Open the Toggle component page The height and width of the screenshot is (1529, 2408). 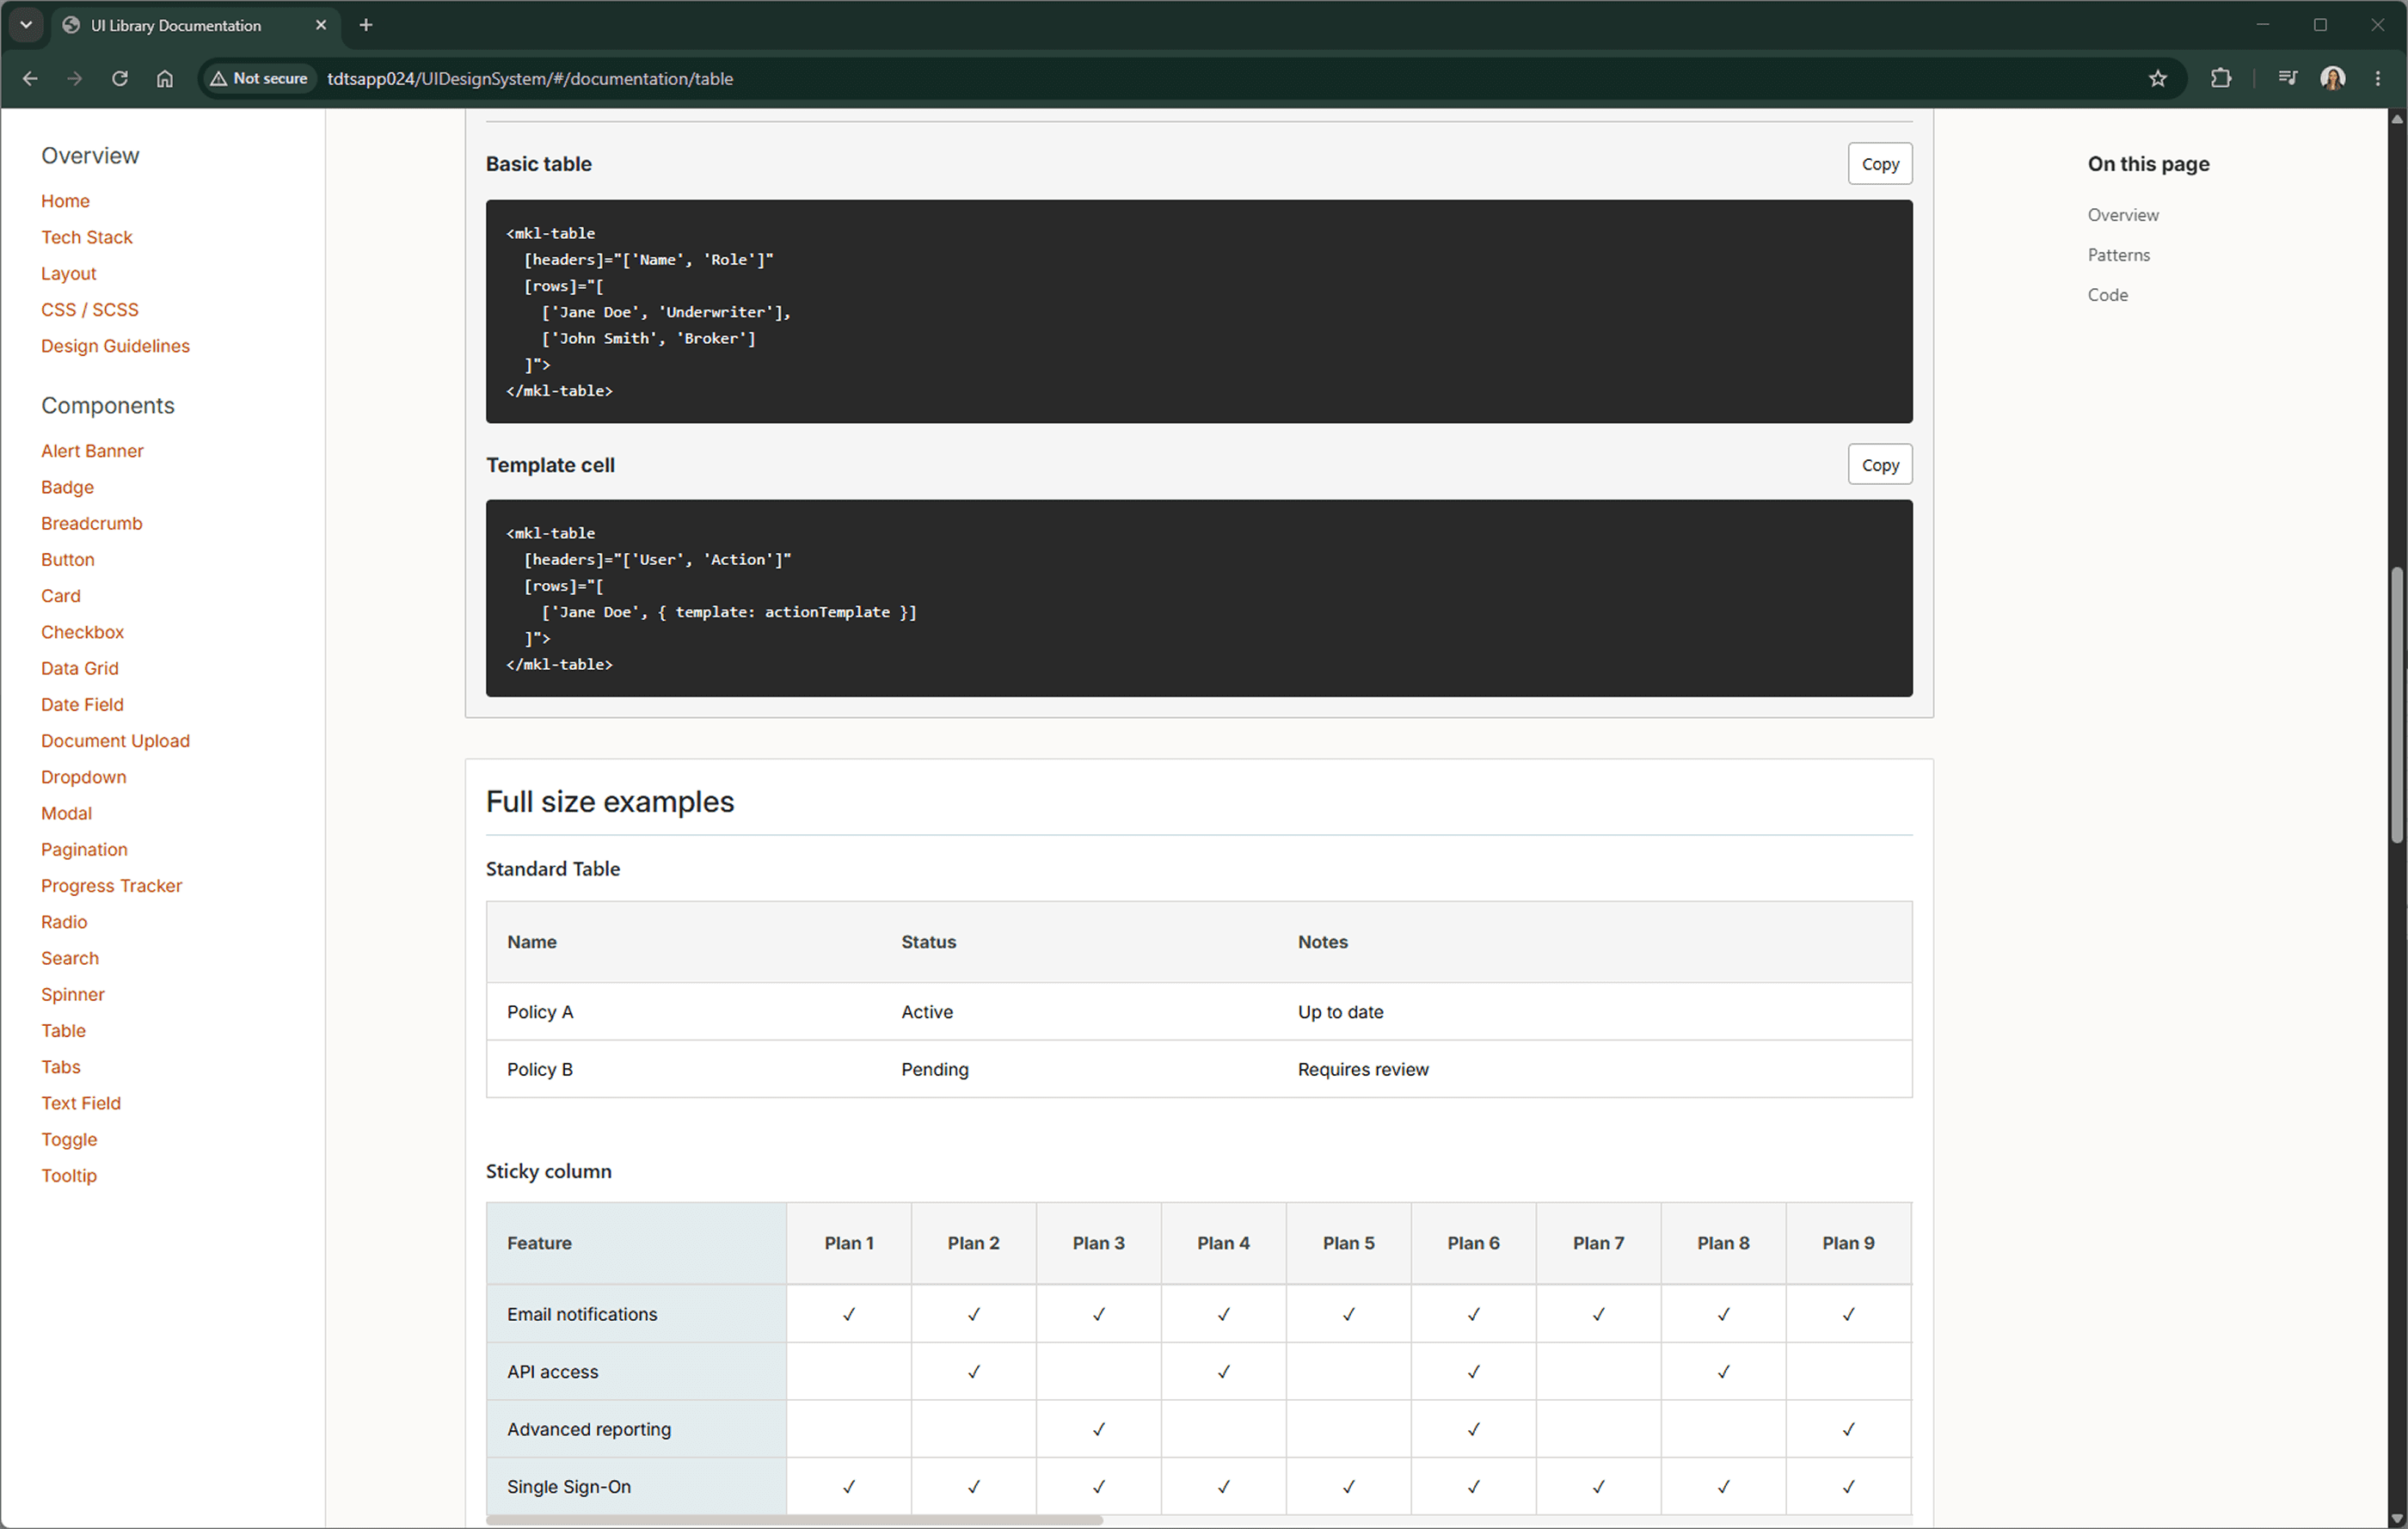click(x=69, y=1140)
